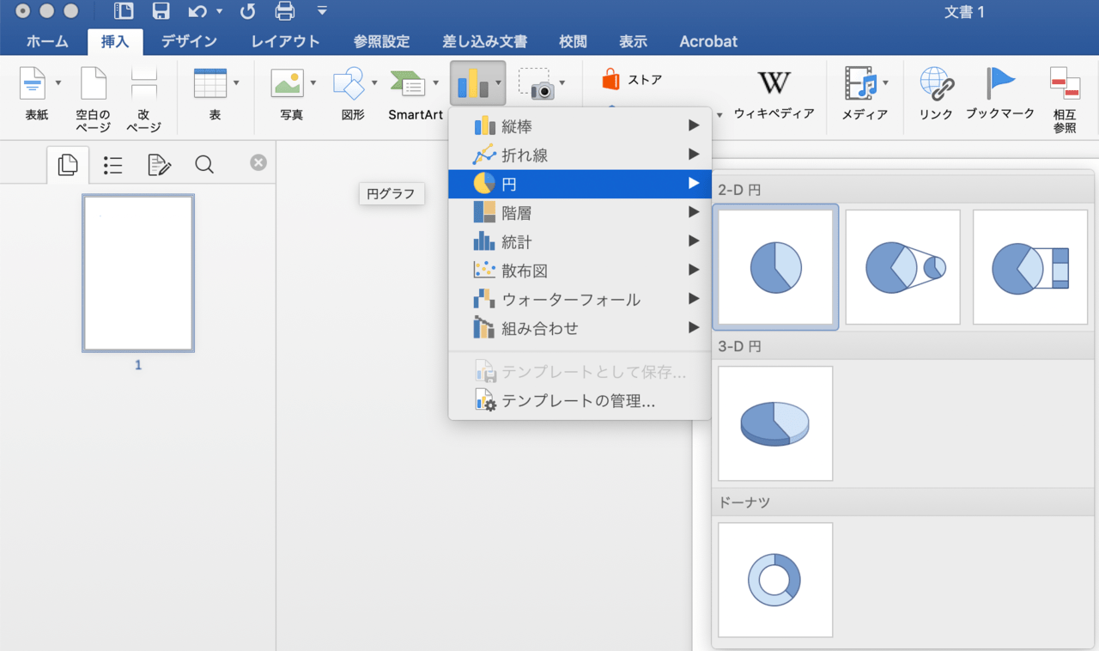
Task: Open search pane with magnifier icon
Action: point(204,164)
